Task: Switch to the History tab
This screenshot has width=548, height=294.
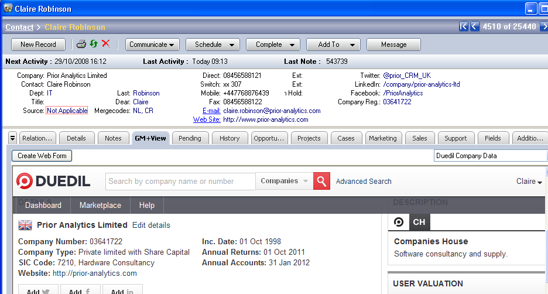Action: pyautogui.click(x=230, y=138)
